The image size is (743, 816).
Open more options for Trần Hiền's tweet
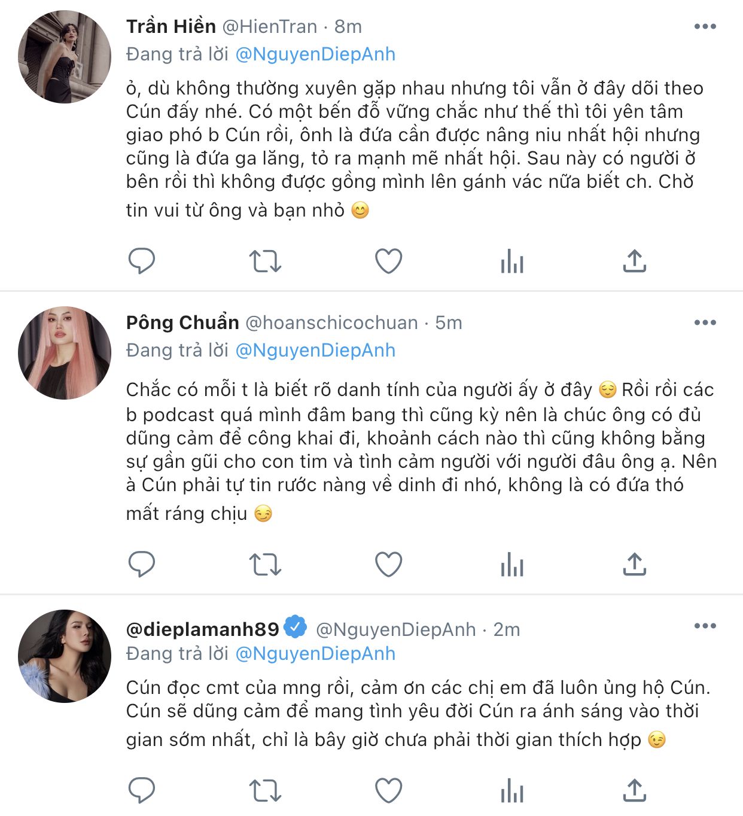pos(705,26)
